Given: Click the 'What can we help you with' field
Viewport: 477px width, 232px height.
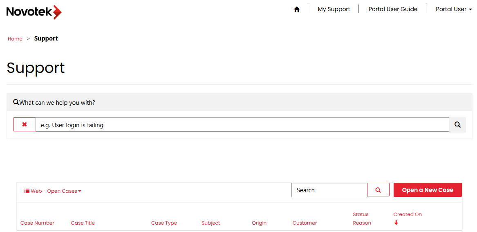Looking at the screenshot, I should click(x=242, y=125).
